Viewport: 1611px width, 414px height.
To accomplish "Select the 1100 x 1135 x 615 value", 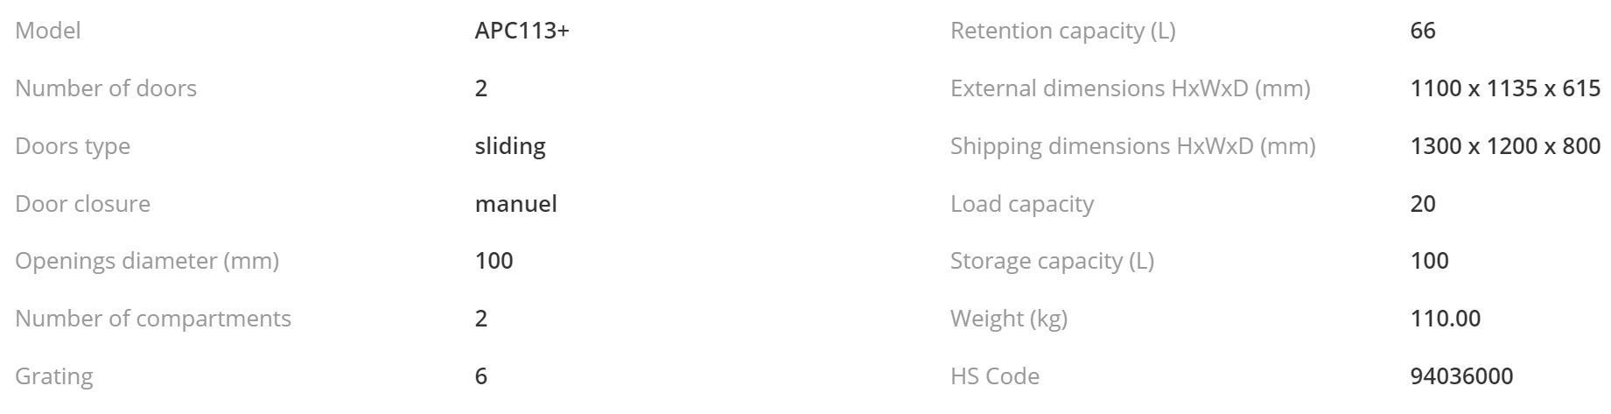I will pyautogui.click(x=1505, y=88).
